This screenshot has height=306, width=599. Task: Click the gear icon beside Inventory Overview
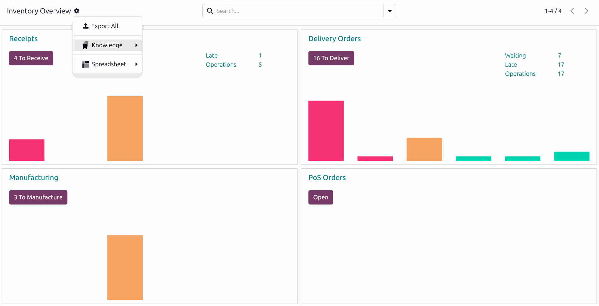pos(77,11)
